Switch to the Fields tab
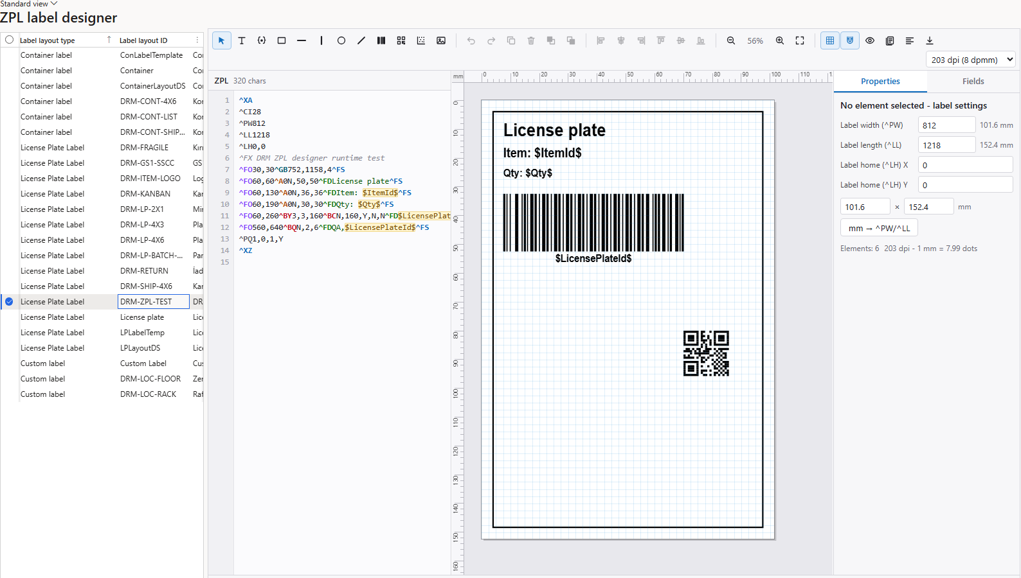Image resolution: width=1021 pixels, height=578 pixels. coord(973,81)
